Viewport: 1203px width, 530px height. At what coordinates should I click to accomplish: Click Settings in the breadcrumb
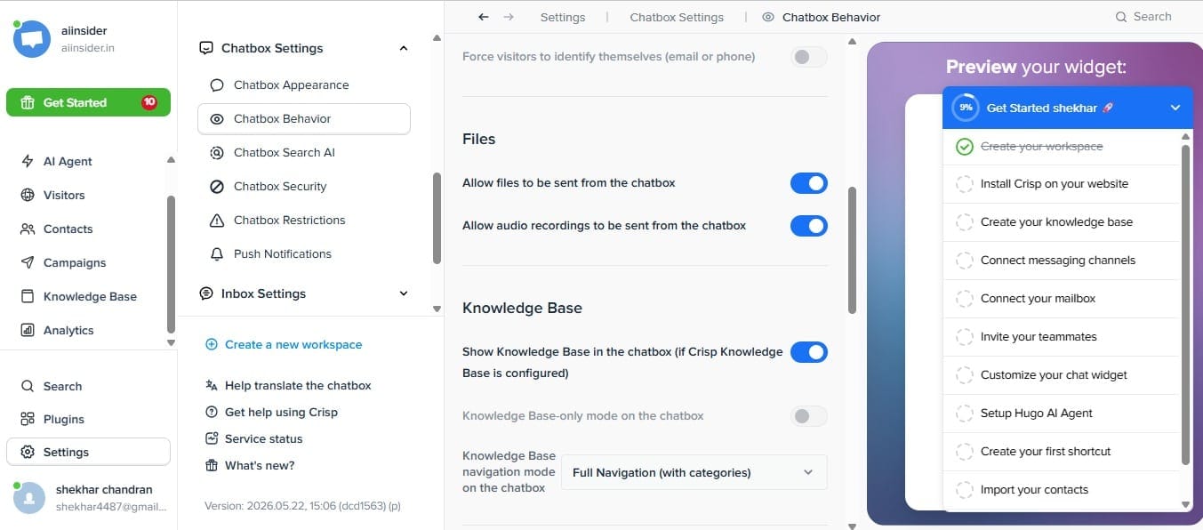click(563, 17)
